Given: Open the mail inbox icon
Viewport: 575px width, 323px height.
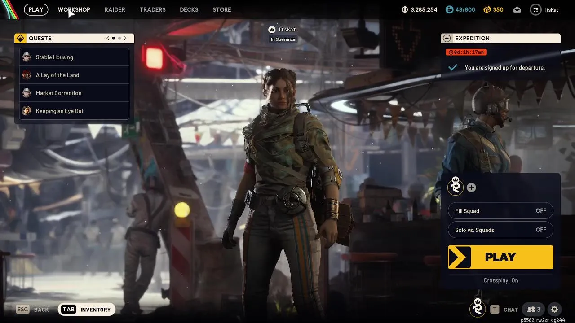Looking at the screenshot, I should [517, 9].
